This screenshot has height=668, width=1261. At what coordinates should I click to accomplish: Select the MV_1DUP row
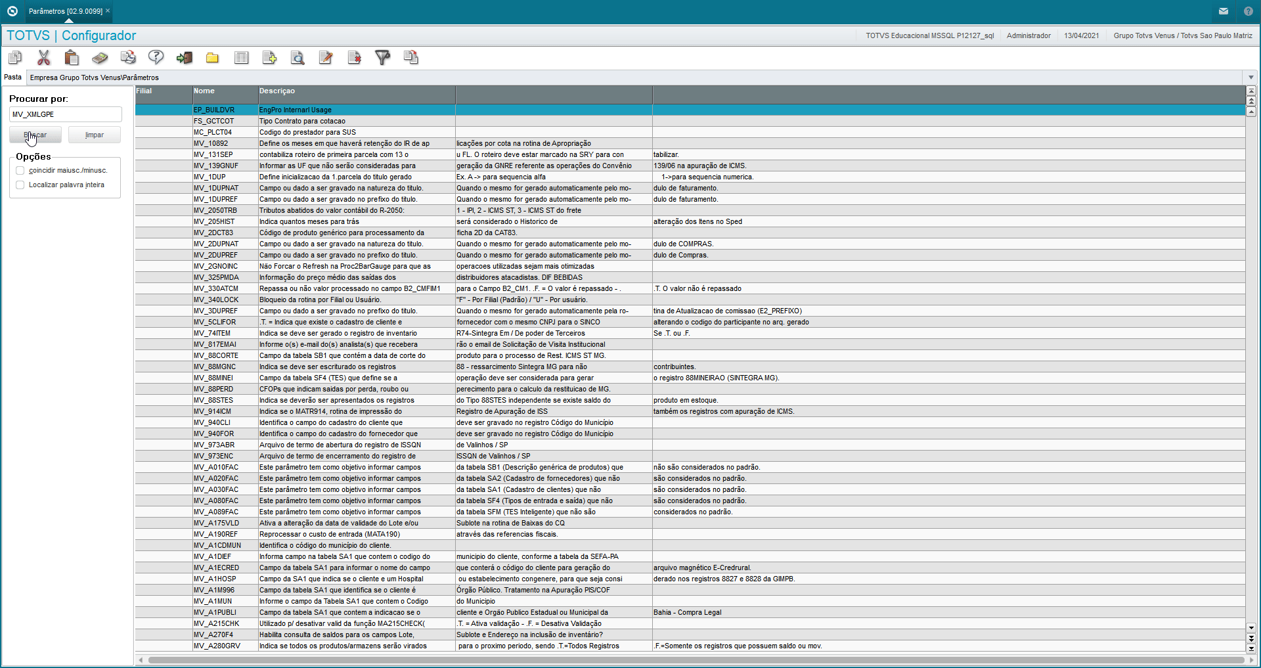click(x=690, y=177)
